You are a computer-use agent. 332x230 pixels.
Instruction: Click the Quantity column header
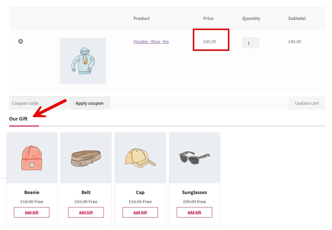251,18
